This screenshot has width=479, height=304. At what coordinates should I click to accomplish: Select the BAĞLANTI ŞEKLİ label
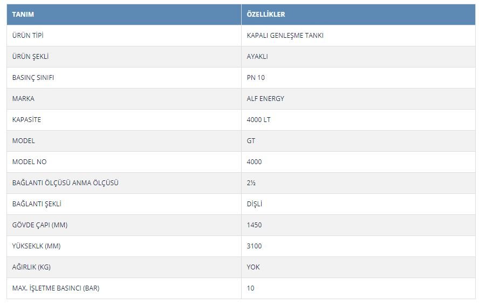coord(37,204)
